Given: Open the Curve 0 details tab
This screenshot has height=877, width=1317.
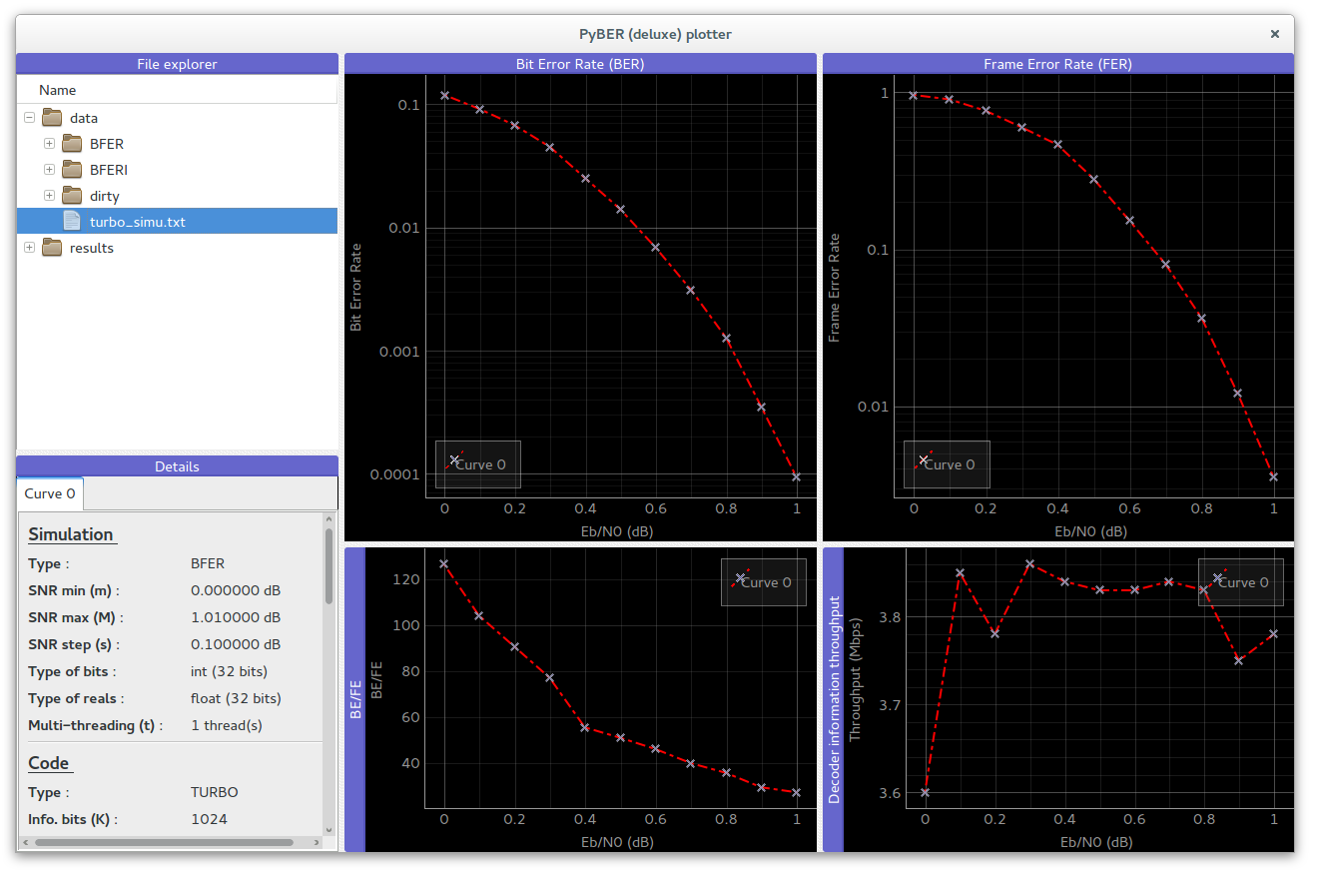Looking at the screenshot, I should [50, 493].
